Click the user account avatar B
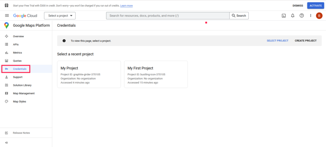The height and width of the screenshot is (147, 326). 319,16
